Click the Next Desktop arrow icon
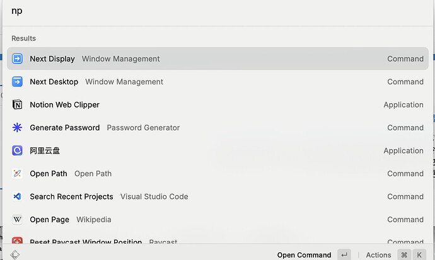 tap(17, 82)
